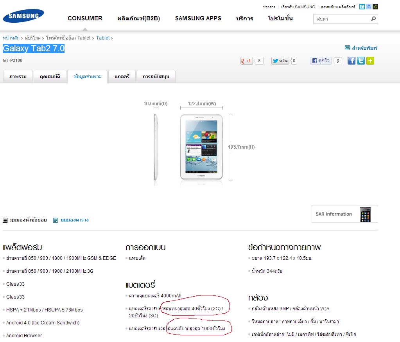Click the มุมมองตาราง view link
The image size is (400, 342).
tap(75, 220)
